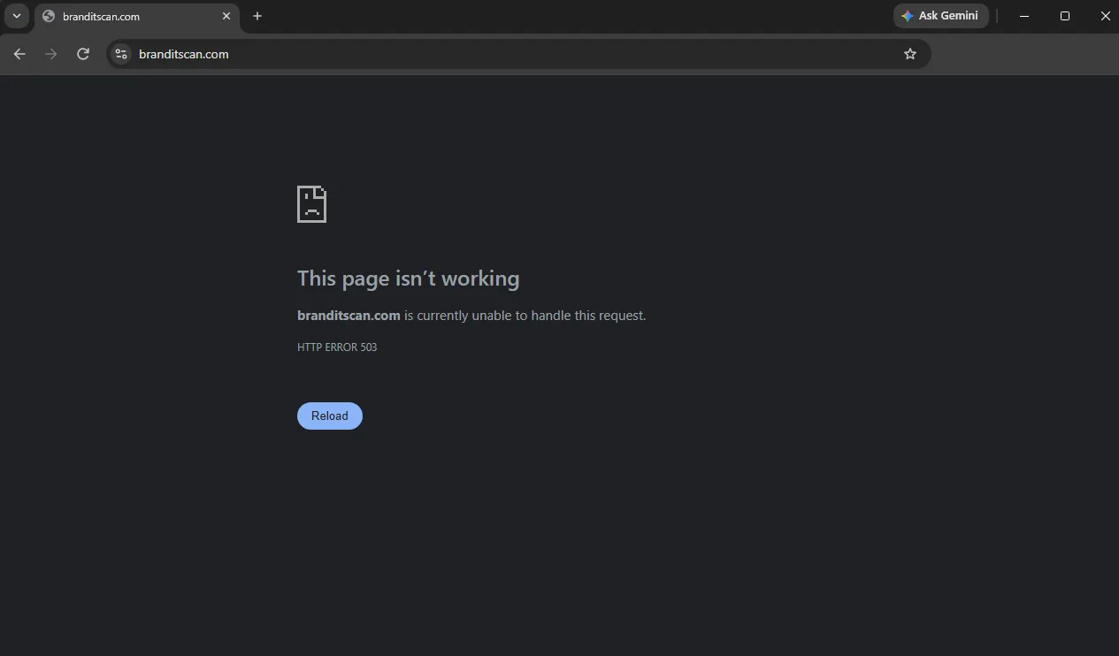The height and width of the screenshot is (656, 1119).
Task: Click the browser back arrow
Action: pyautogui.click(x=19, y=54)
